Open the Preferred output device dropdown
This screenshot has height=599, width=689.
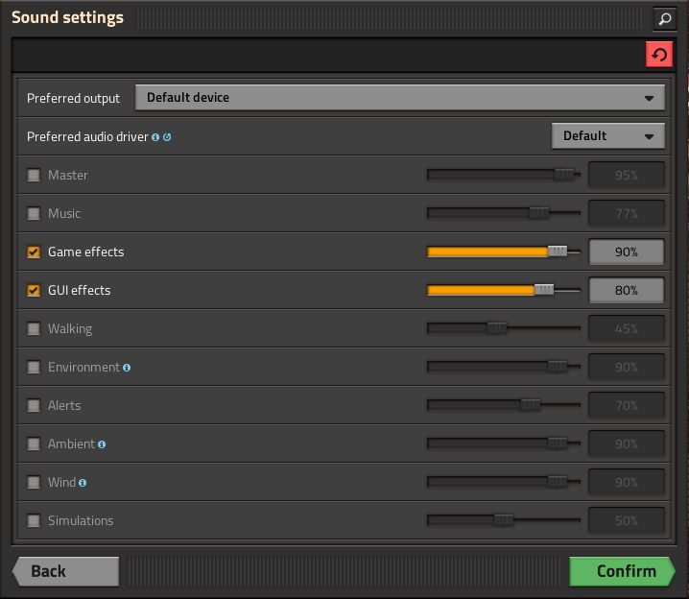(x=399, y=98)
